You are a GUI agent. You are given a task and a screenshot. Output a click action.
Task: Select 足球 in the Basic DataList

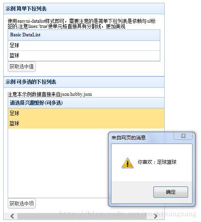[x=84, y=46]
